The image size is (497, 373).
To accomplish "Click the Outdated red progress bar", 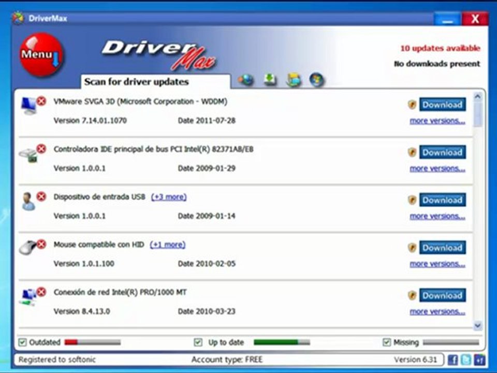I will [93, 342].
